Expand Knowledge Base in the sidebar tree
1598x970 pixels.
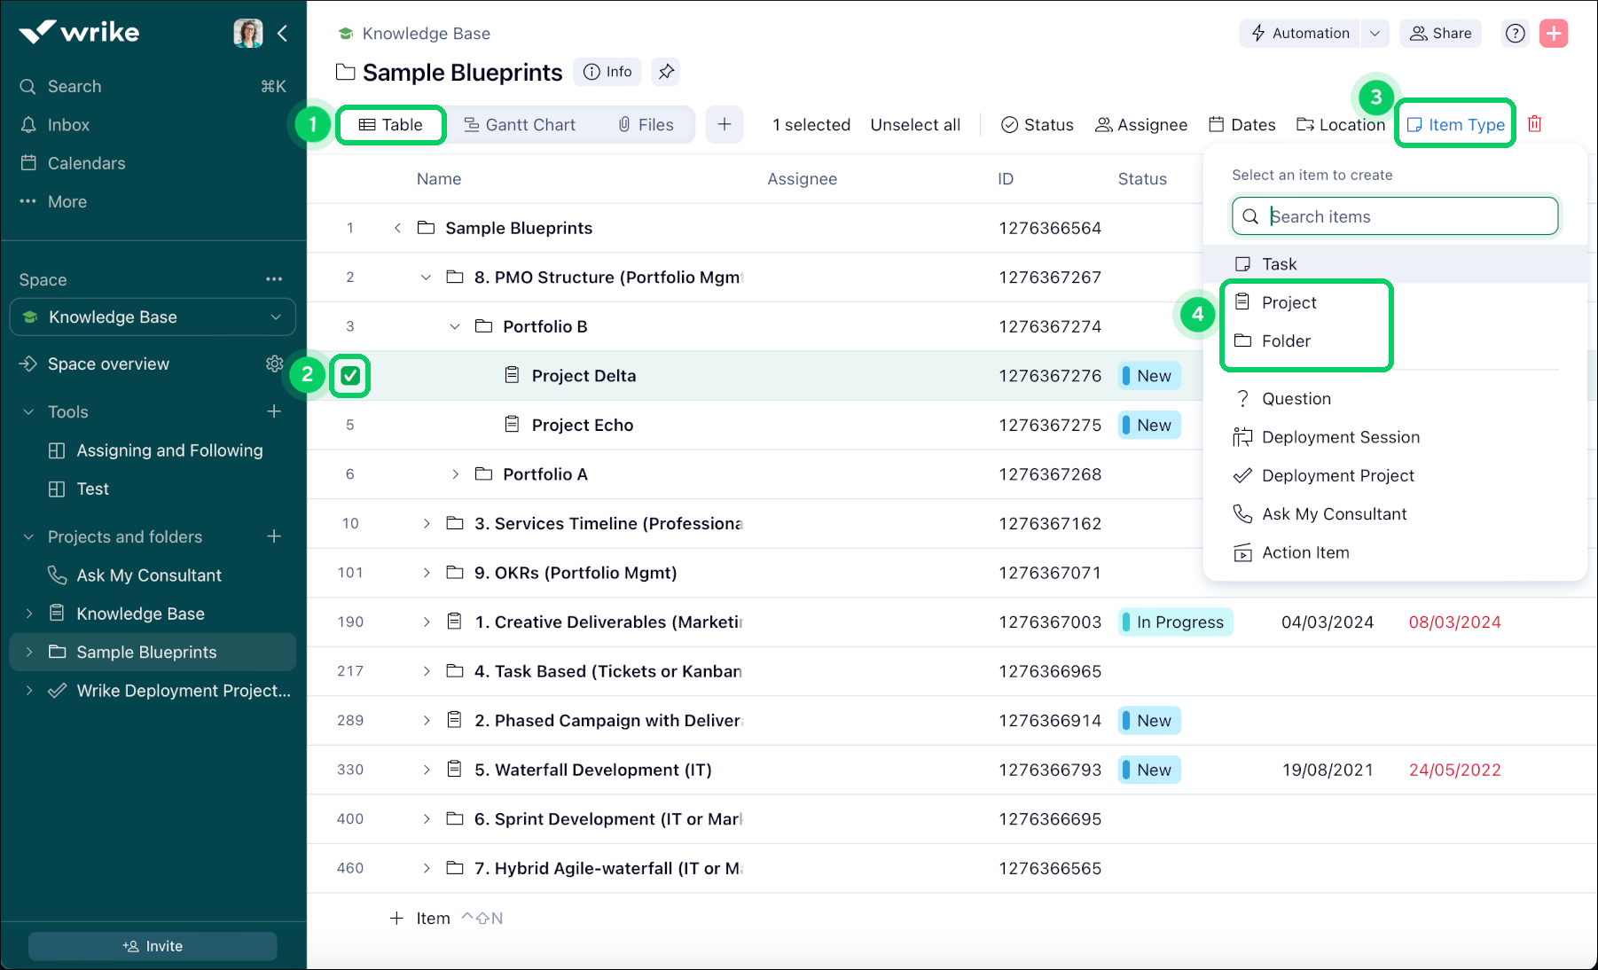pyautogui.click(x=29, y=614)
